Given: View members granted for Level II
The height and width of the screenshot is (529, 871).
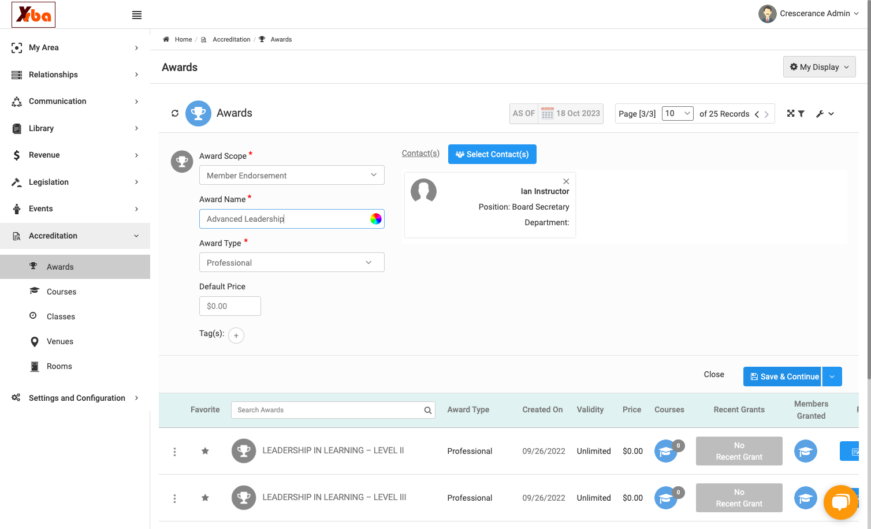Looking at the screenshot, I should coord(805,451).
